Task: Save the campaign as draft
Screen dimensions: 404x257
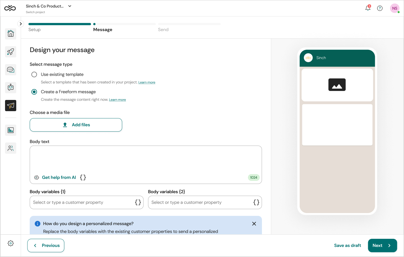Action: tap(347, 245)
